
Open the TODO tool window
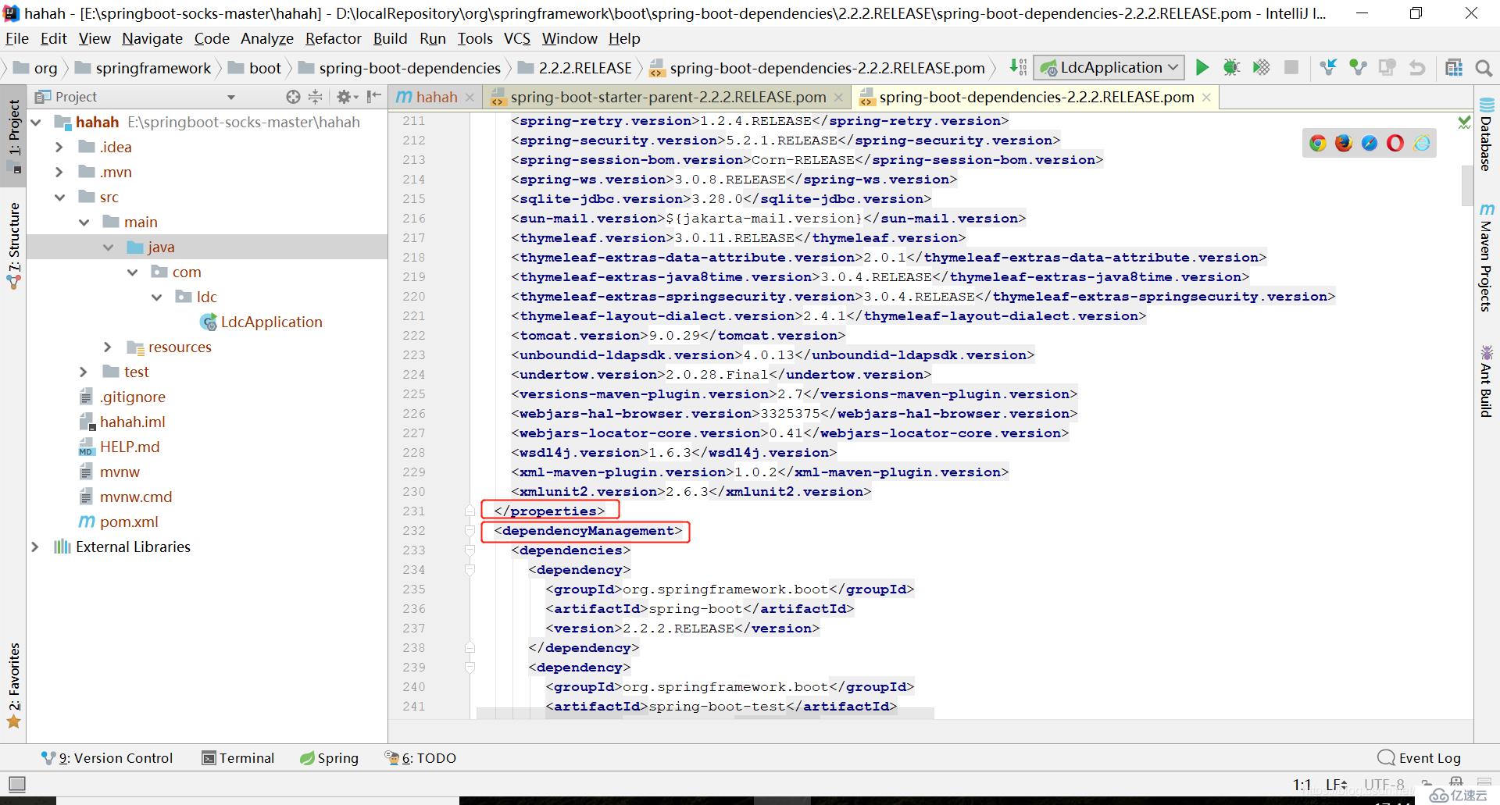(420, 757)
